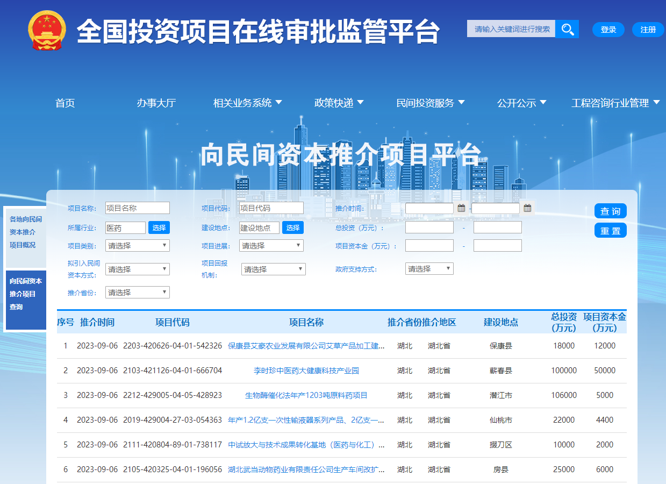Open the 项目进展 dropdown list

[271, 246]
